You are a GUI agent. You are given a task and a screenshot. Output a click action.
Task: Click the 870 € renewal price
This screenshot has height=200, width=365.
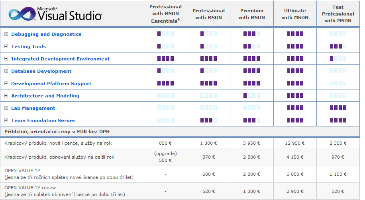coord(208,157)
